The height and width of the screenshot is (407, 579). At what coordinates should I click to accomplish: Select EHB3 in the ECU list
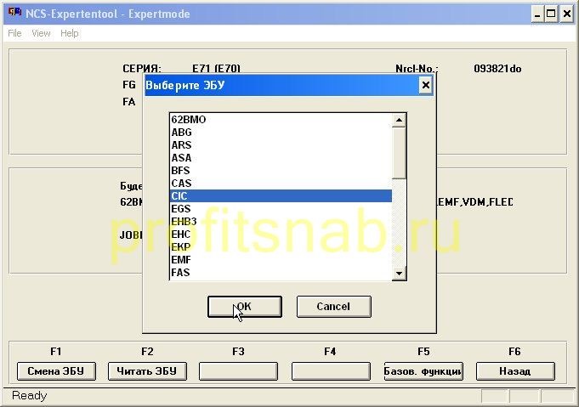coord(281,222)
